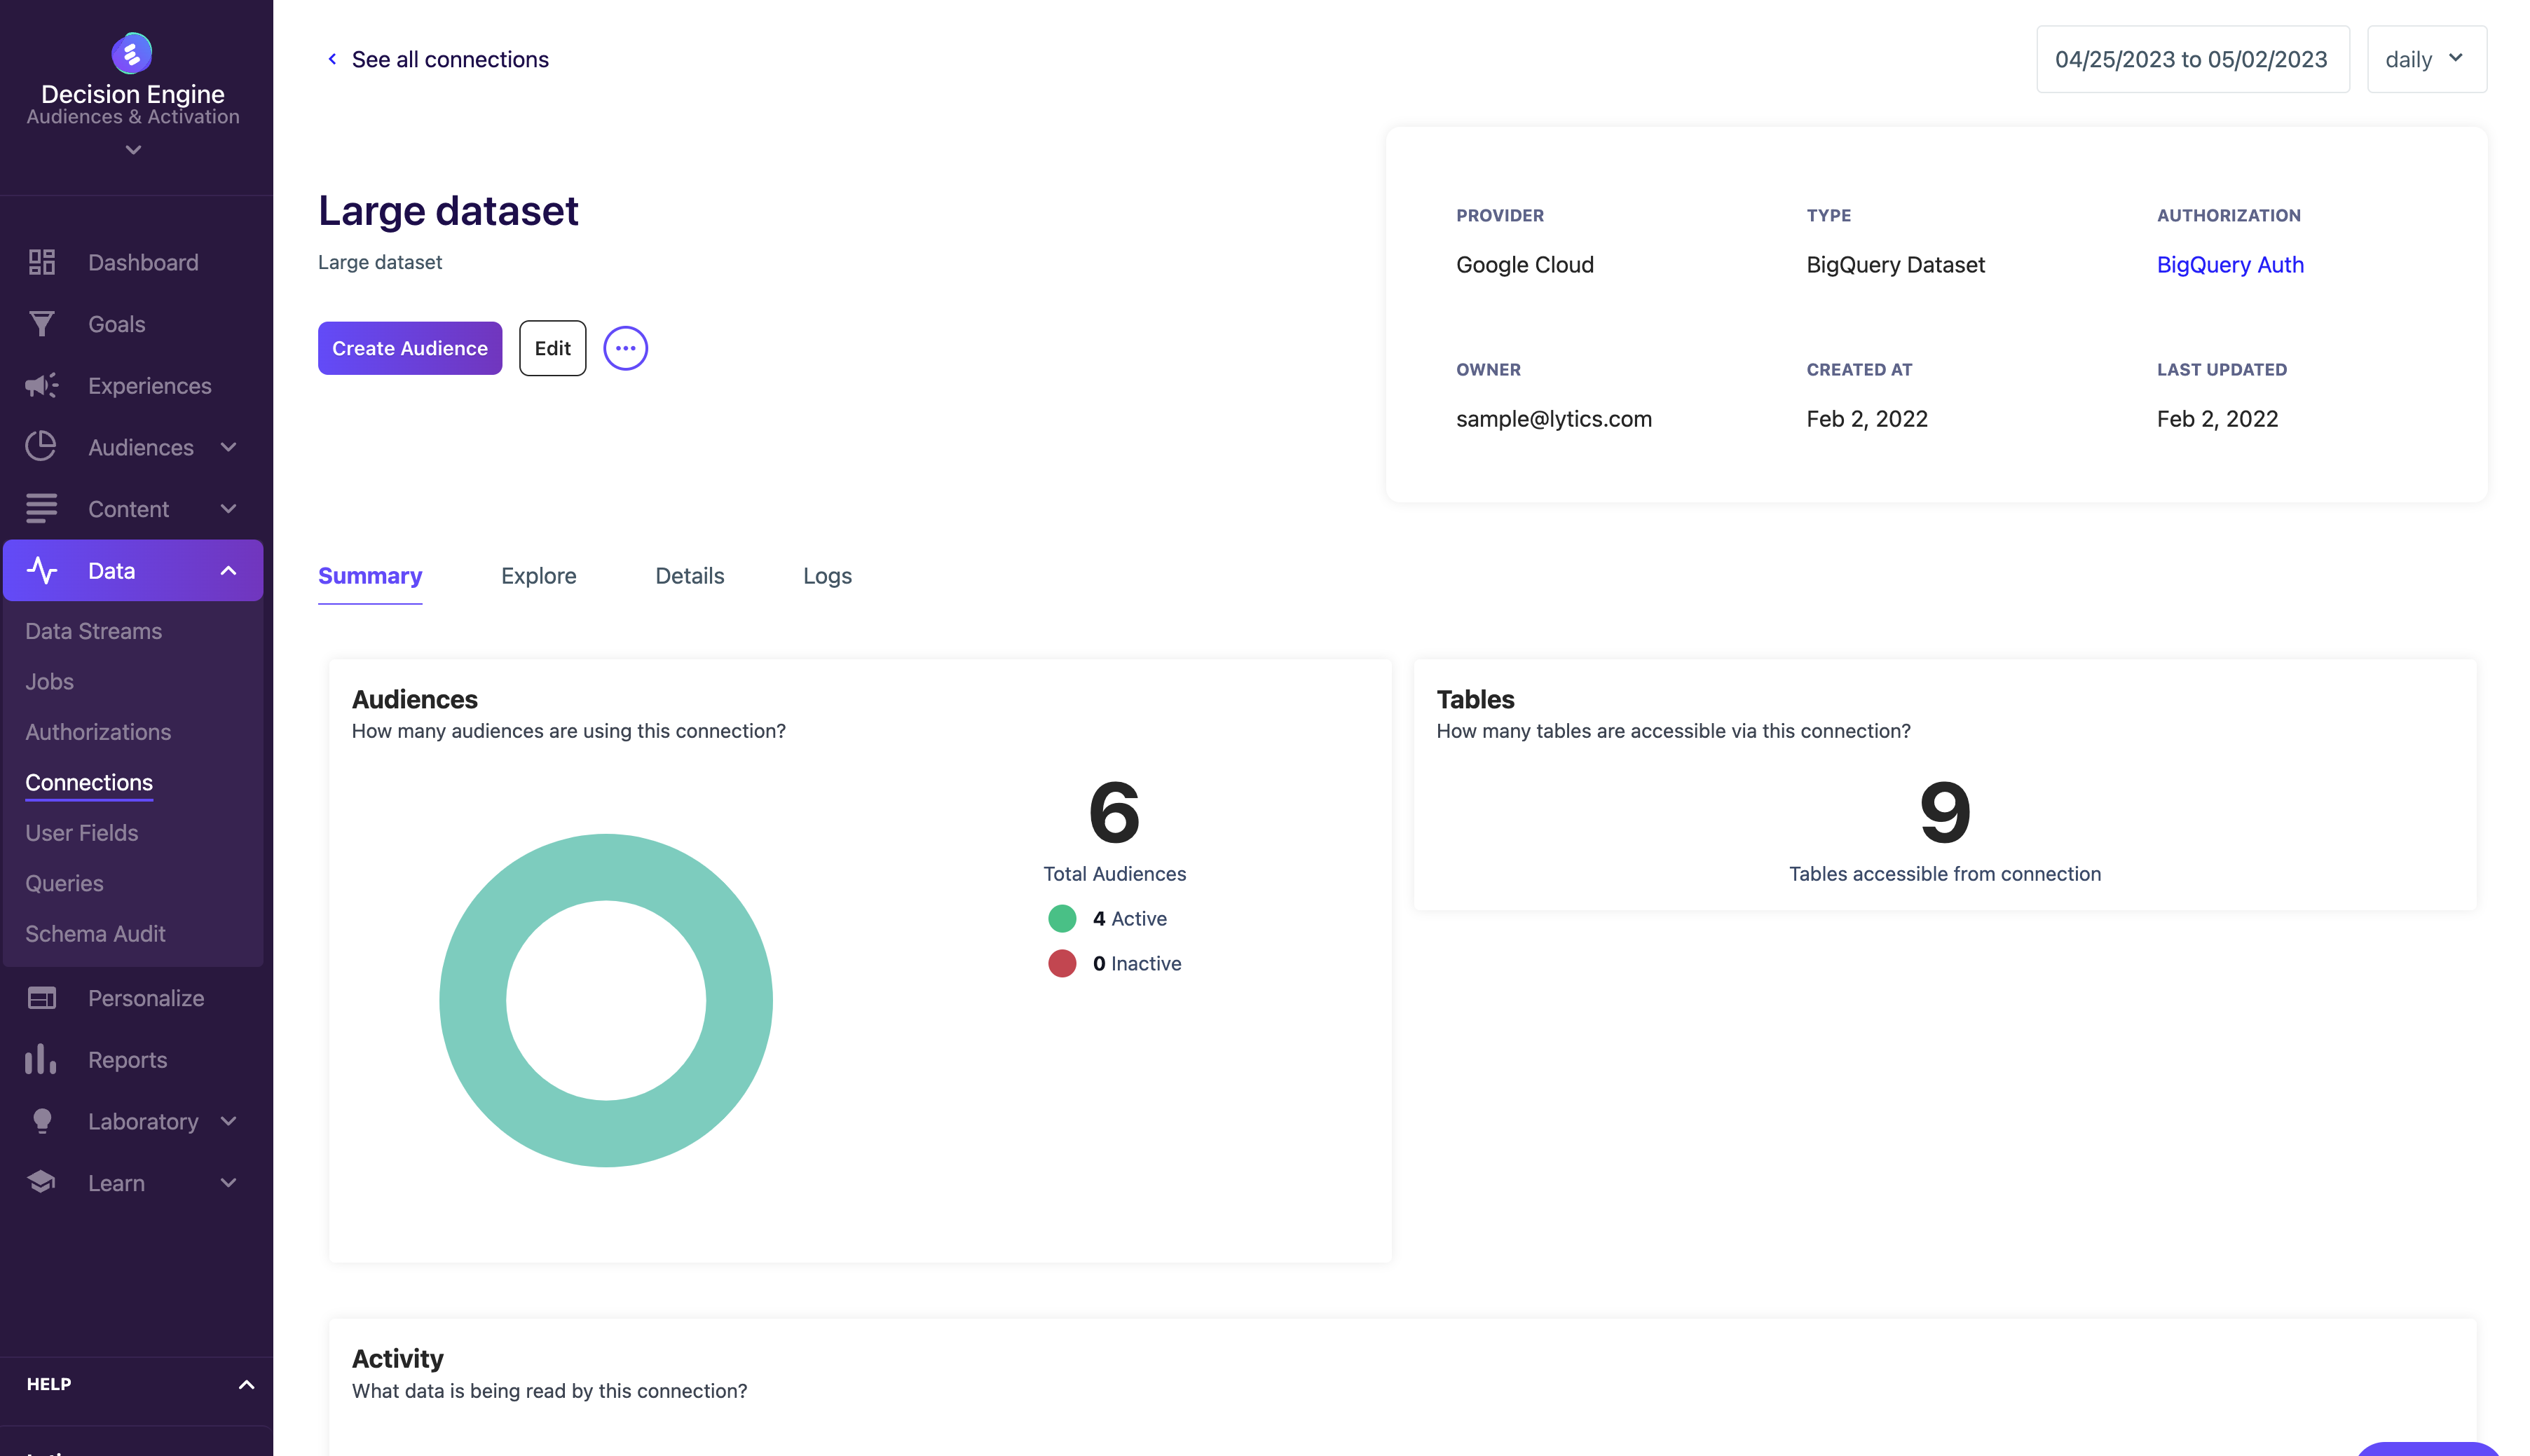The width and height of the screenshot is (2530, 1456).
Task: Click the Decision Engine logo
Action: (x=132, y=53)
